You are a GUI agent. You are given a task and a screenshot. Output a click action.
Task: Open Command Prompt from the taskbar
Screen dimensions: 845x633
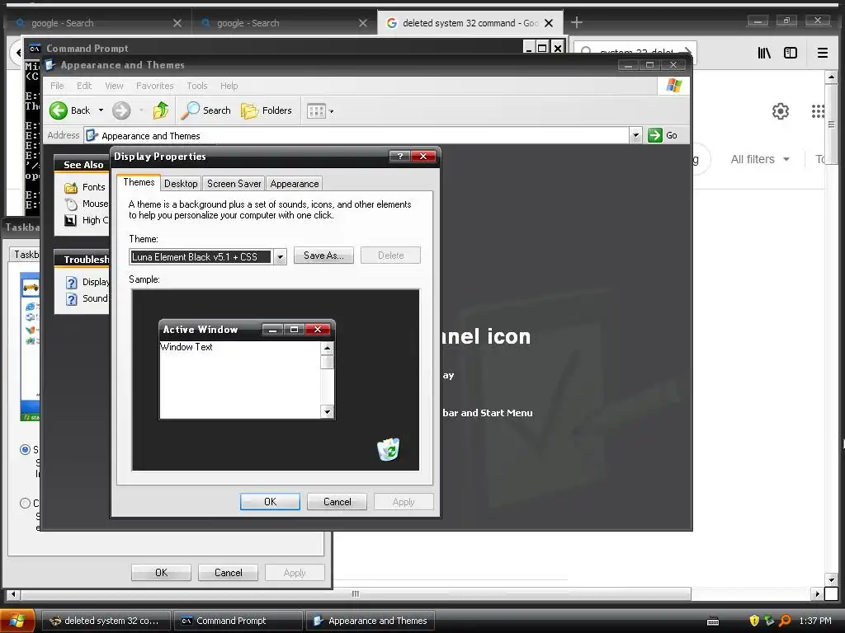(x=237, y=621)
